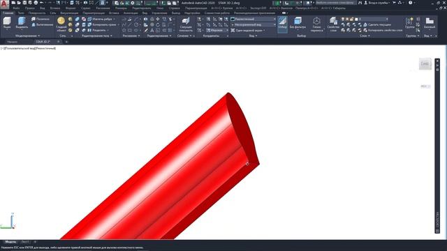The width and height of the screenshot is (447, 251).
Task: Select the Политело tool
Action: [41, 19]
